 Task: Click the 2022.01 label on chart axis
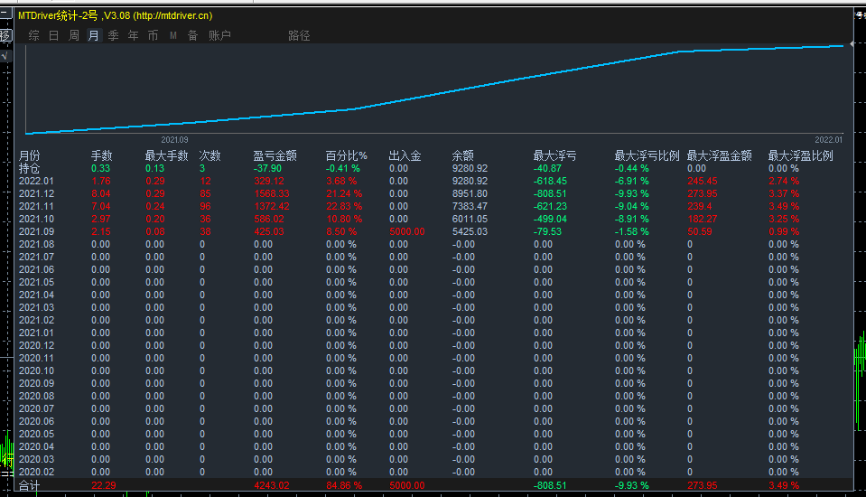coord(829,140)
